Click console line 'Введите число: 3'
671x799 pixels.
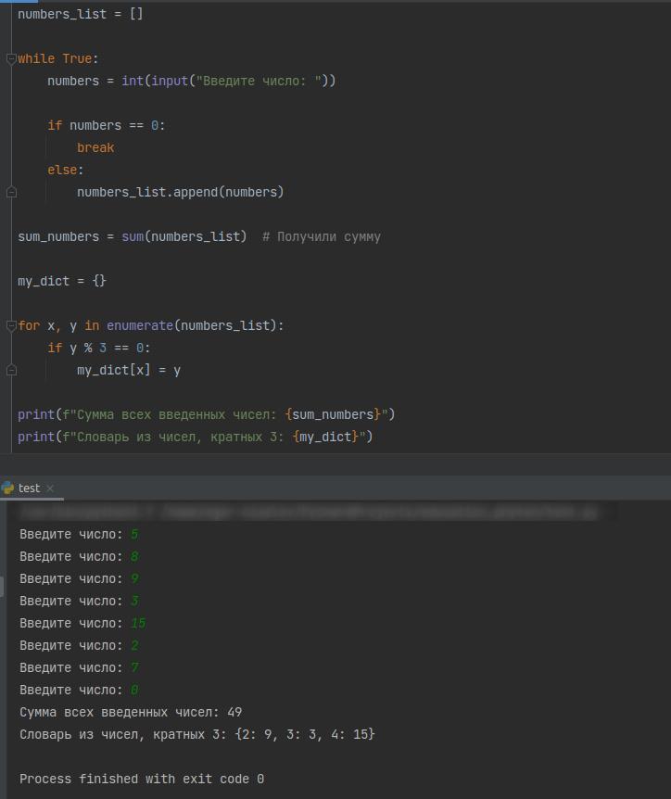pyautogui.click(x=79, y=602)
